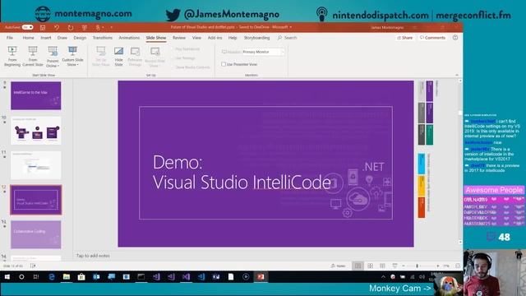Image resolution: width=526 pixels, height=296 pixels.
Task: Click the Undo icon
Action: tap(57, 27)
